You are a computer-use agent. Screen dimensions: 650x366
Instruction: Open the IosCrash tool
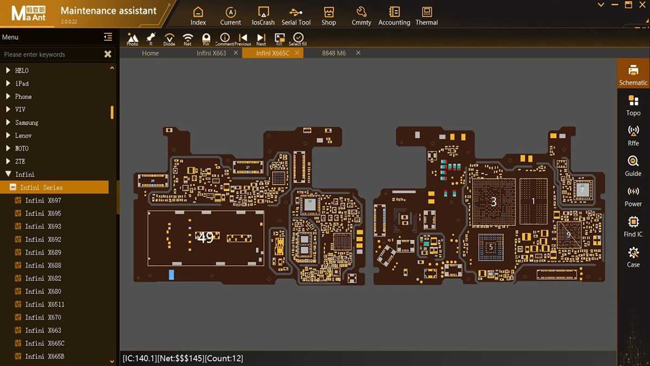[263, 16]
